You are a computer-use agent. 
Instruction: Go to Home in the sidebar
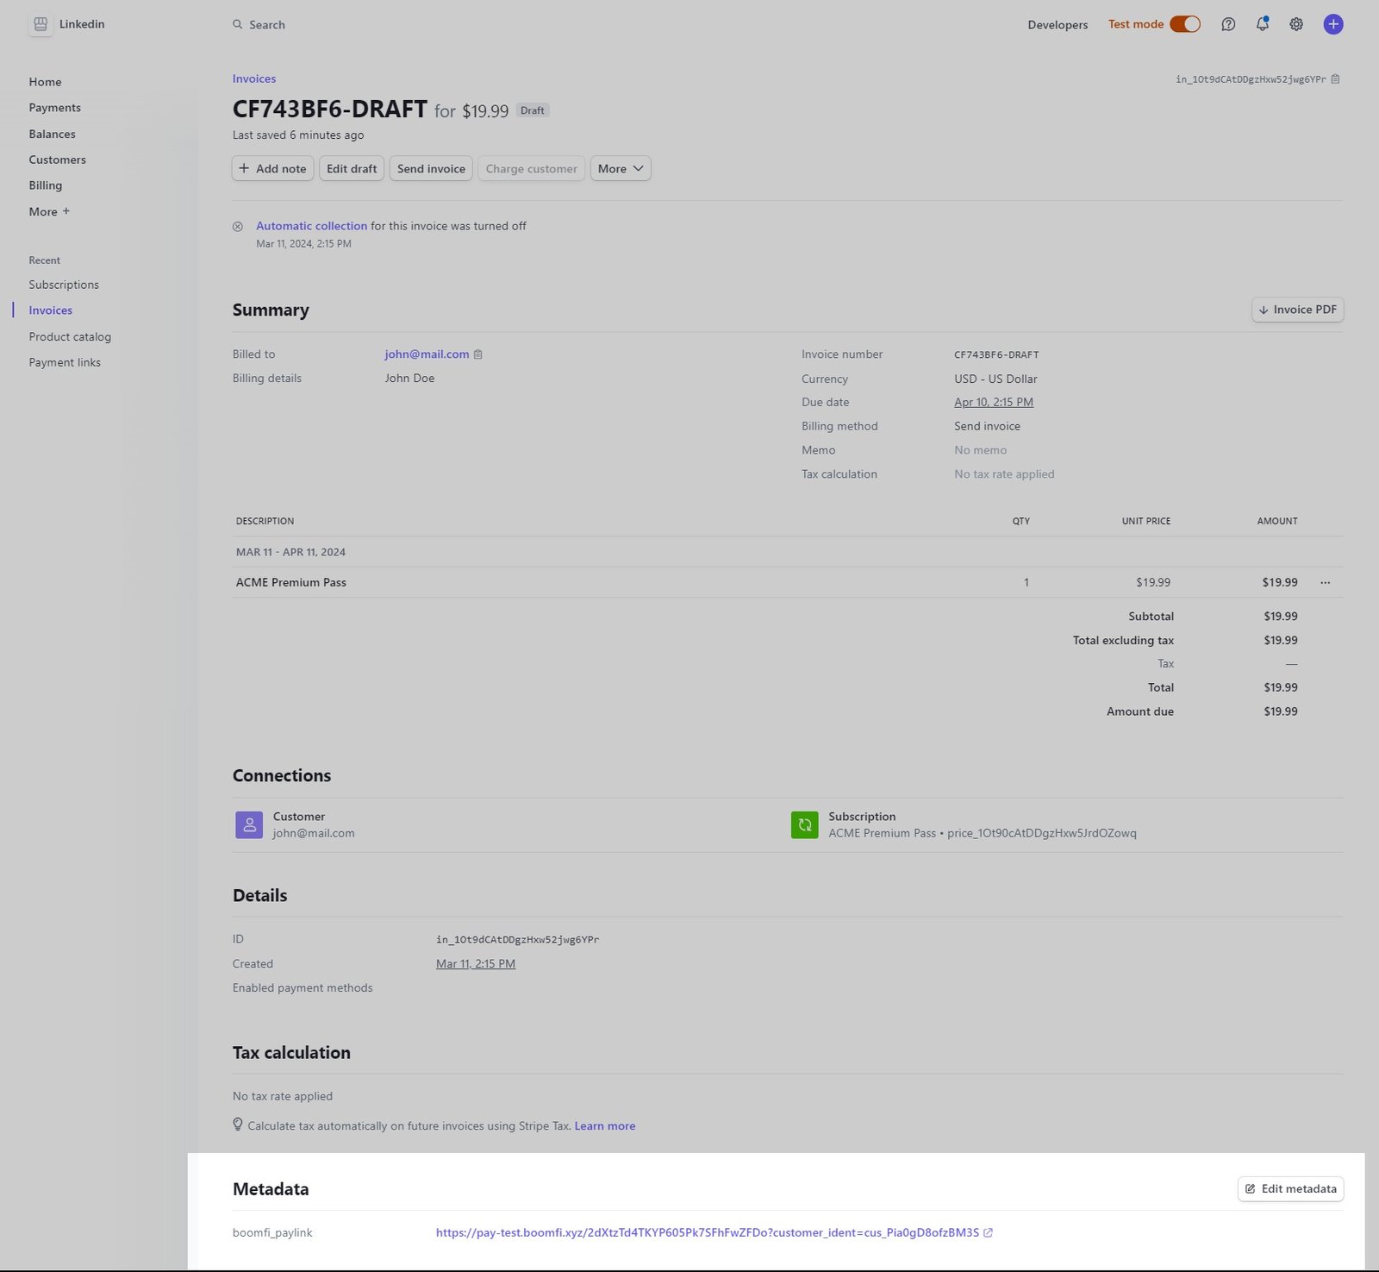pyautogui.click(x=45, y=82)
